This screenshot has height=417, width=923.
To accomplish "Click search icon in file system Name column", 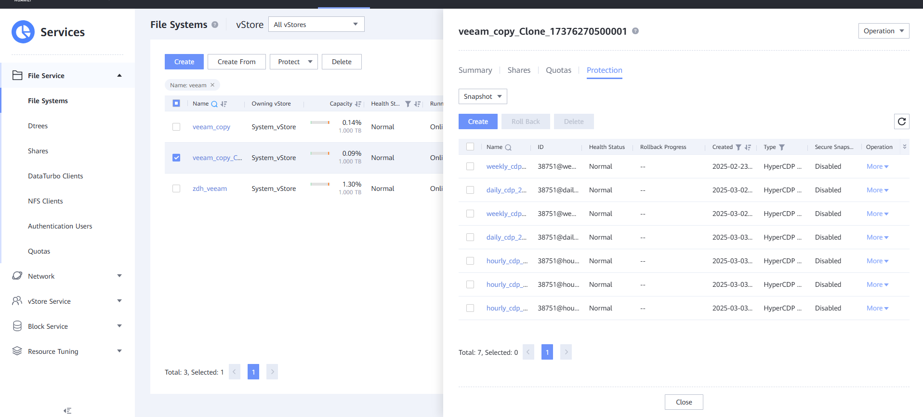I will [214, 104].
